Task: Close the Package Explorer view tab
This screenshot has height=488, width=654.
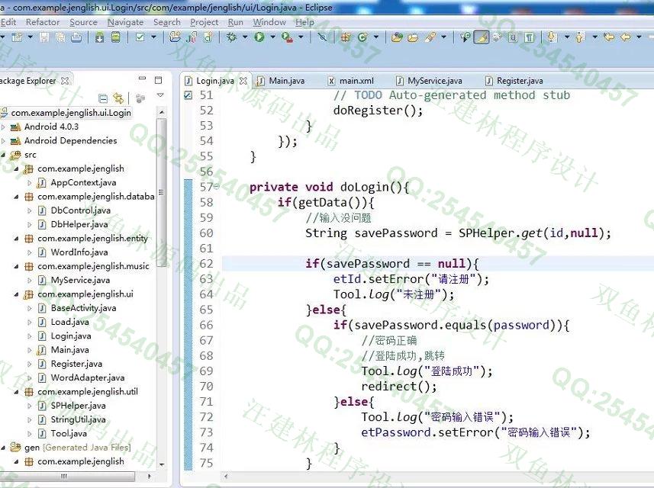Action: point(65,81)
